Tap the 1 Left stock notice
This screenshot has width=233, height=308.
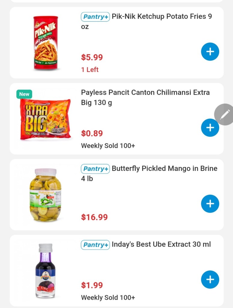[90, 69]
